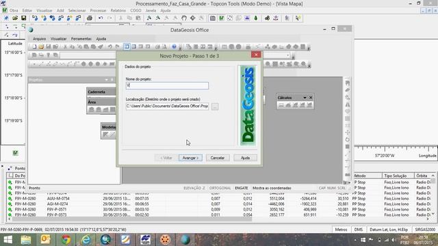Close the Novo Projeto dialog with red X
The height and width of the screenshot is (246, 438).
[x=256, y=55]
